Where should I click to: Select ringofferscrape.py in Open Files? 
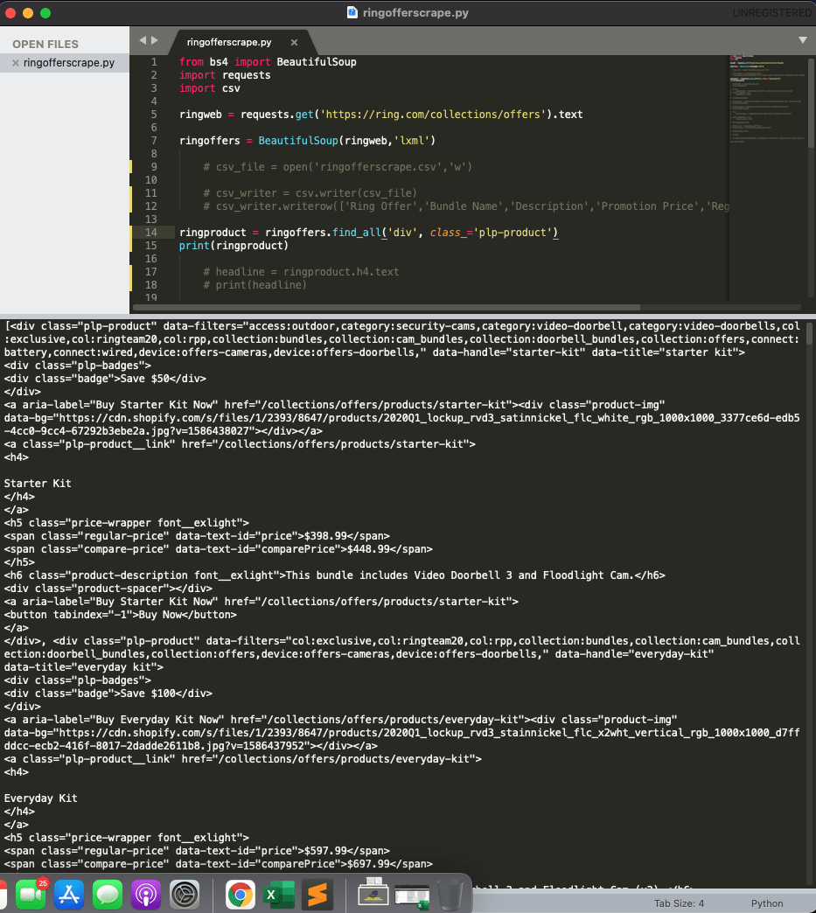click(69, 63)
